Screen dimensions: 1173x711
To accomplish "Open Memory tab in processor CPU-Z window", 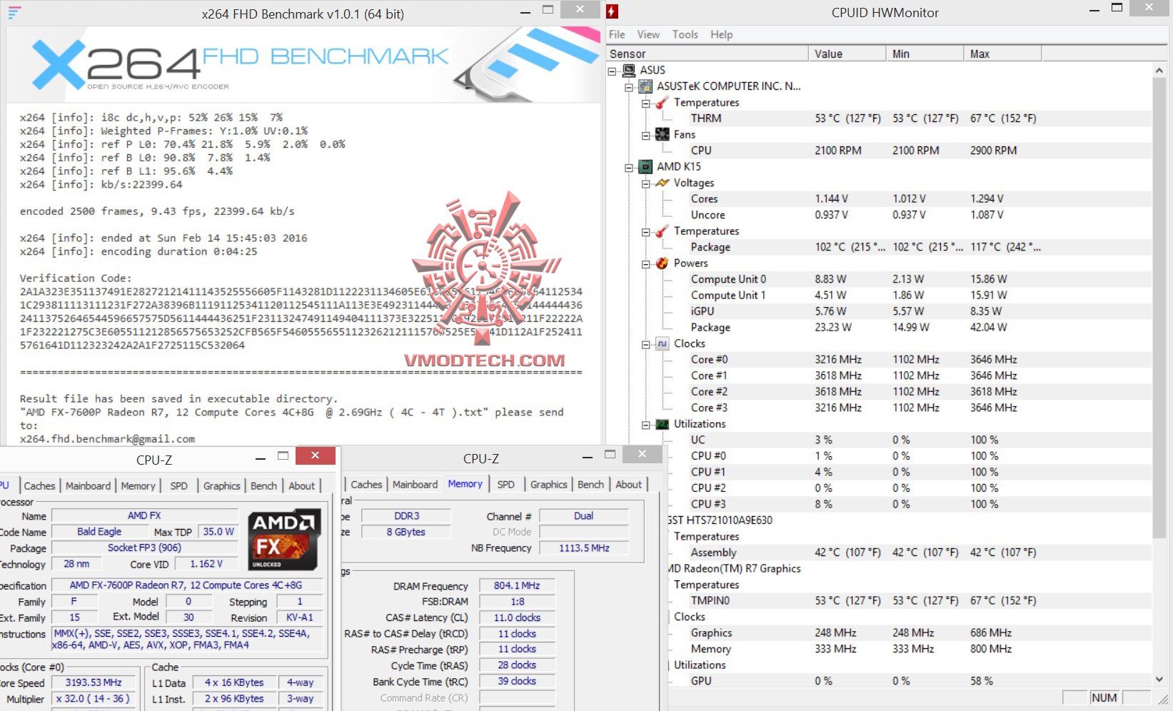I will point(138,485).
